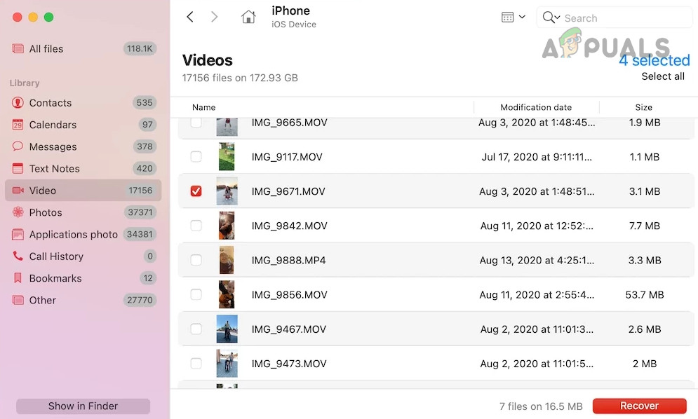The width and height of the screenshot is (698, 419).
Task: Select the Other category in sidebar
Action: coord(43,300)
